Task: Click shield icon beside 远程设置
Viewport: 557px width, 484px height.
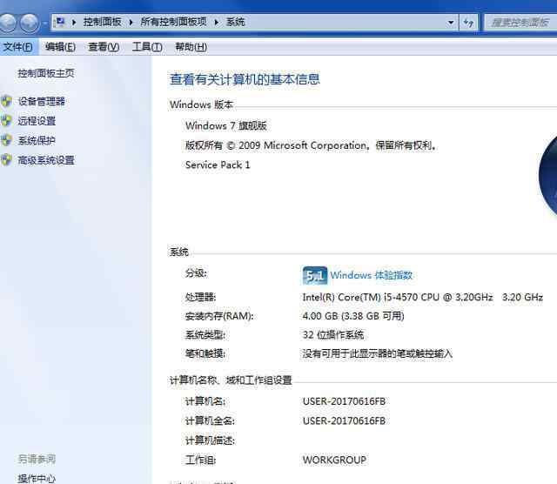Action: click(6, 121)
